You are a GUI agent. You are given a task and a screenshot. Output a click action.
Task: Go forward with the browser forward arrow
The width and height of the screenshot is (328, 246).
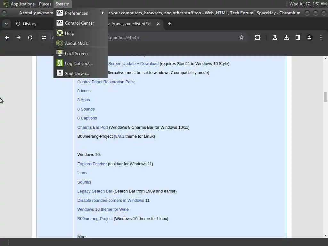click(19, 37)
